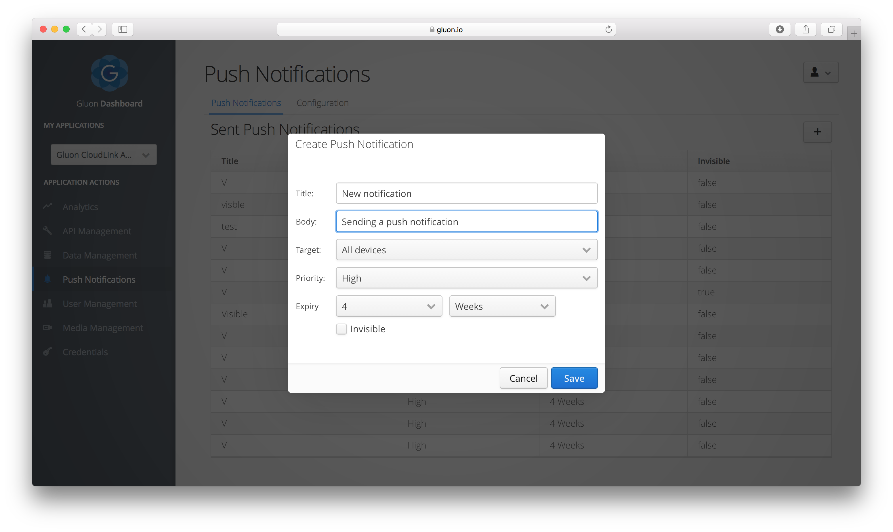Click the Push Notifications bell icon
The width and height of the screenshot is (893, 532).
tap(48, 279)
